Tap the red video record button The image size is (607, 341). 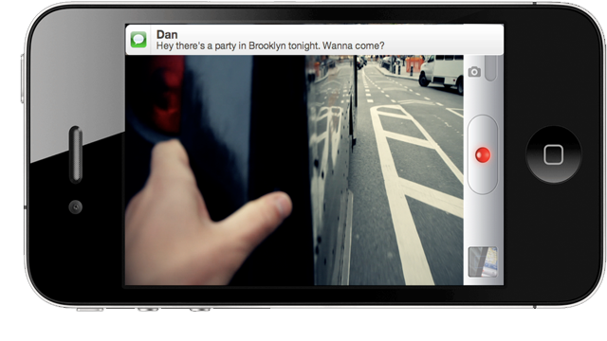[x=483, y=155]
